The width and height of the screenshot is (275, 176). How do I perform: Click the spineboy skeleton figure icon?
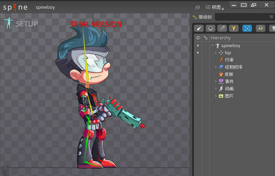(218, 46)
